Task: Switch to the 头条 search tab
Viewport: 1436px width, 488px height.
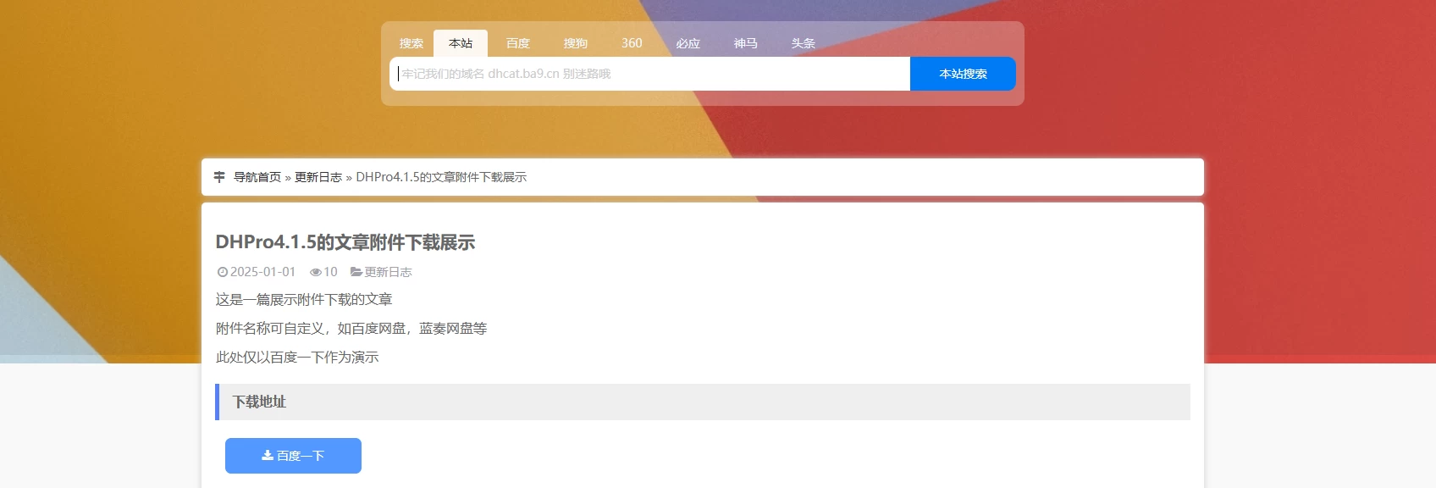Action: click(804, 43)
